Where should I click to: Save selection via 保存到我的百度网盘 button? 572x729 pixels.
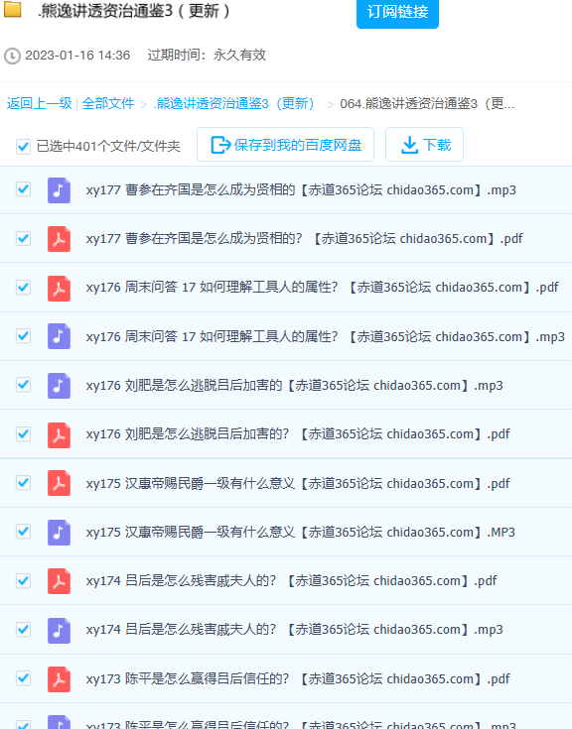[x=285, y=145]
